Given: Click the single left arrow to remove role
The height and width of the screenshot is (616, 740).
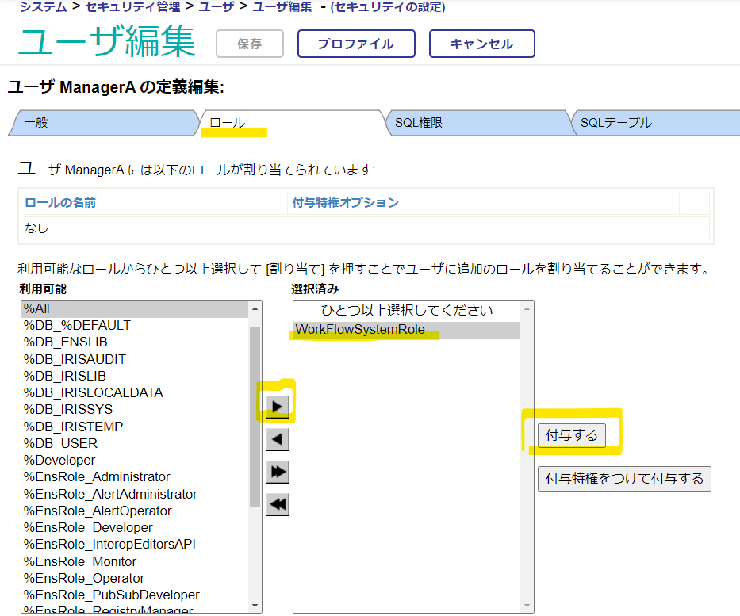Looking at the screenshot, I should point(277,439).
